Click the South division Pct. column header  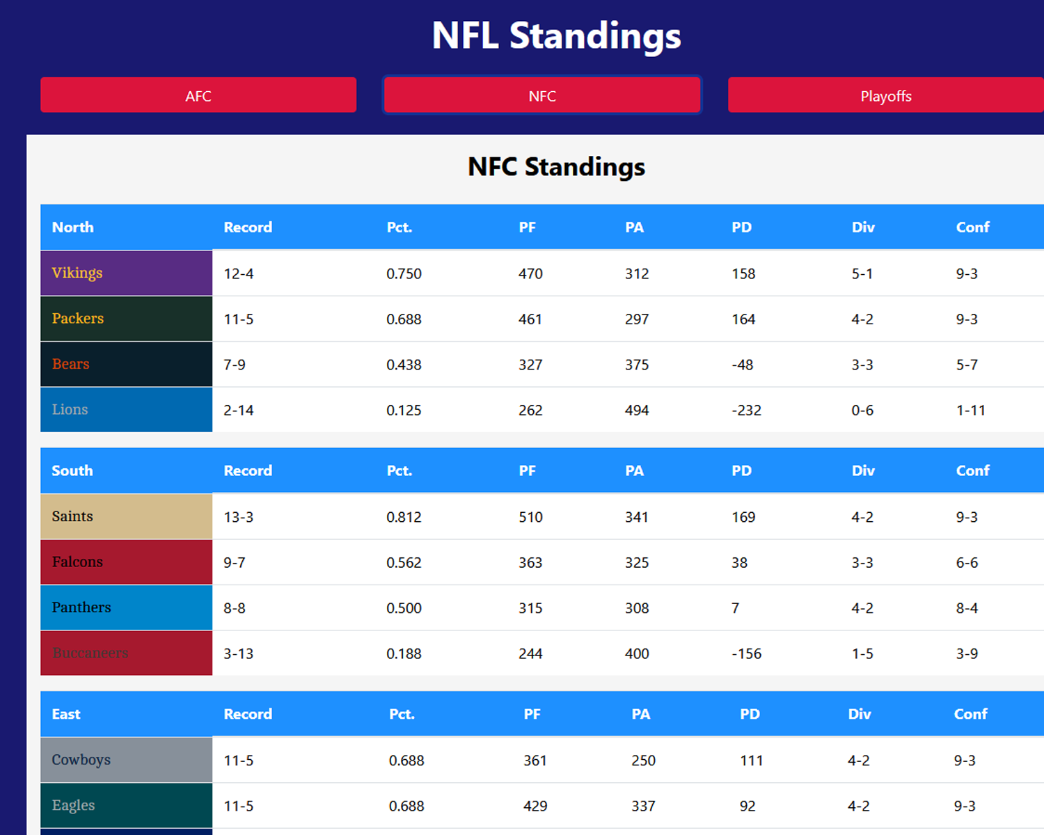coord(400,471)
